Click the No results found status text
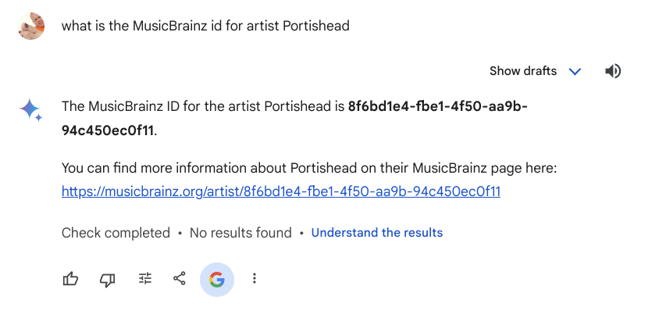This screenshot has width=659, height=325. point(240,233)
